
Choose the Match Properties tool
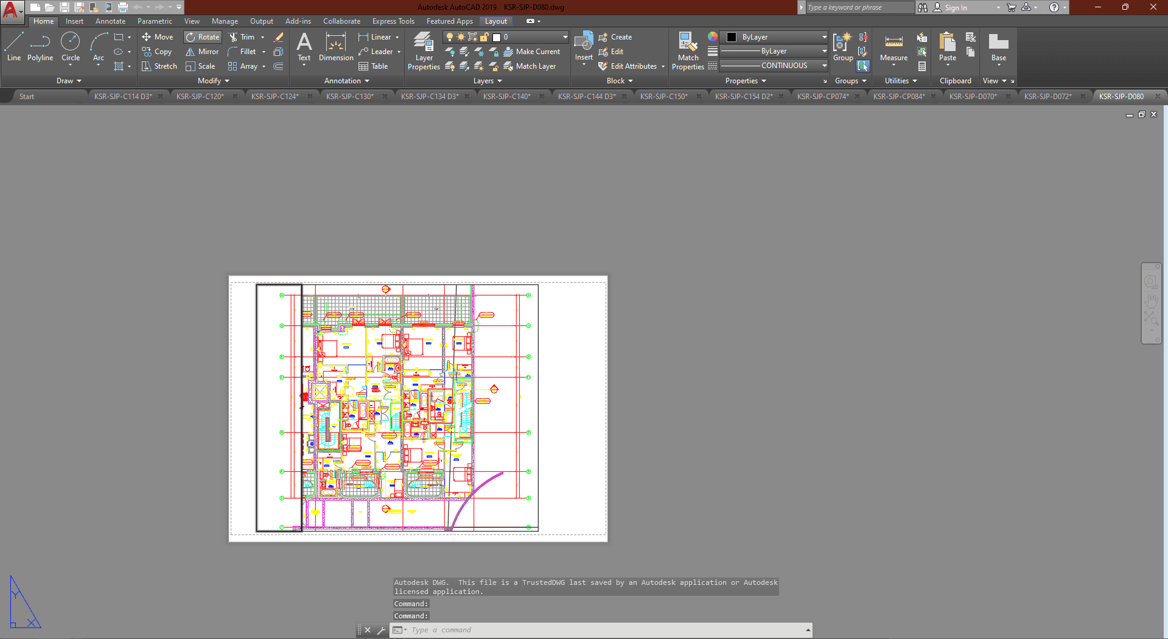pos(688,50)
